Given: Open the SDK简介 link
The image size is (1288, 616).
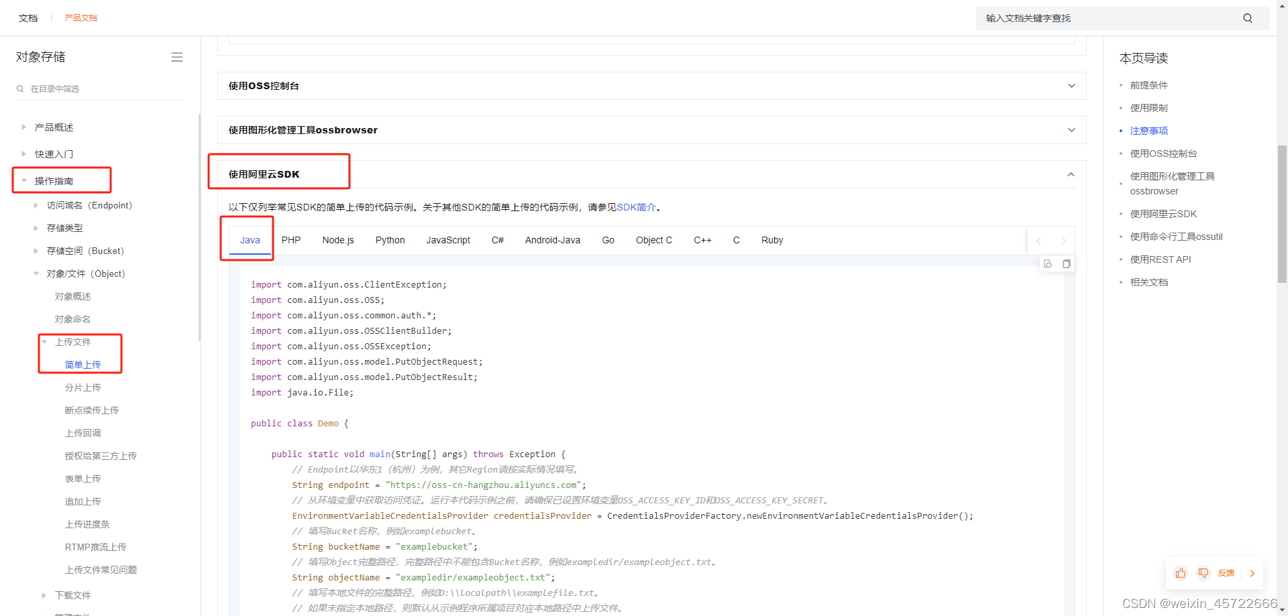Looking at the screenshot, I should (x=636, y=207).
